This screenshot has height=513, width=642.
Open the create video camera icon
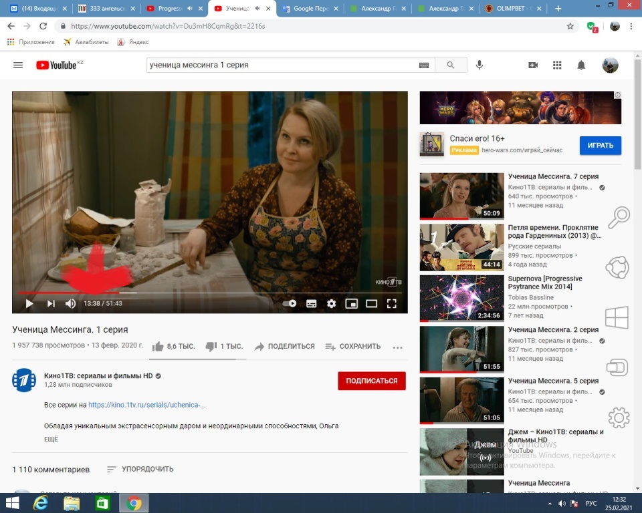533,65
